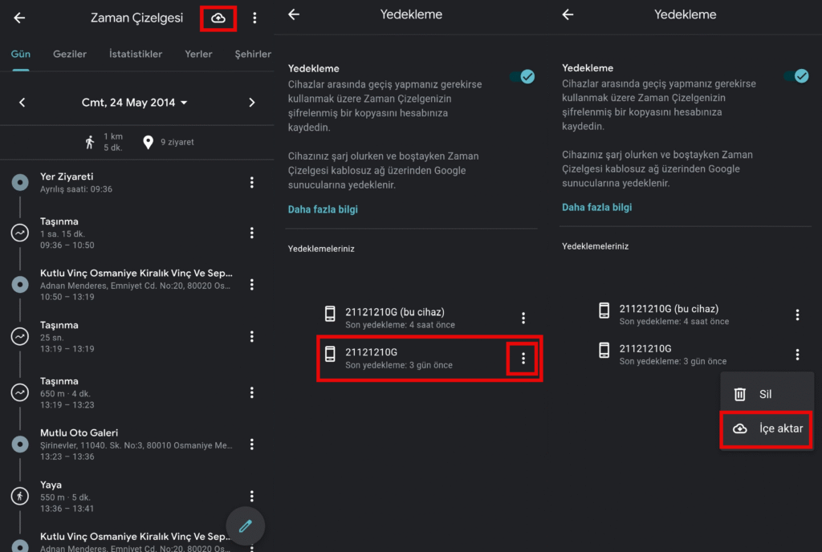Toggle Yedekleme switch in right panel
The height and width of the screenshot is (552, 822).
click(x=796, y=76)
